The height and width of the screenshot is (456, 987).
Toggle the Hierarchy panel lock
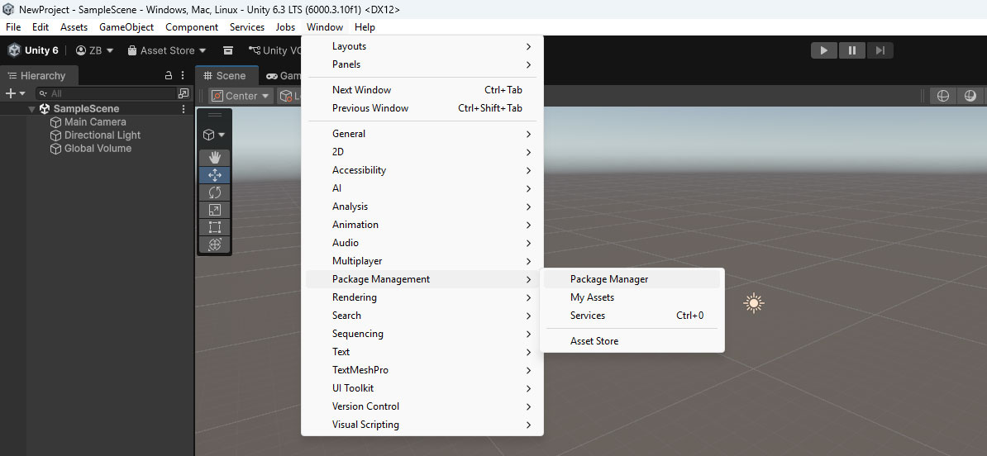[168, 75]
